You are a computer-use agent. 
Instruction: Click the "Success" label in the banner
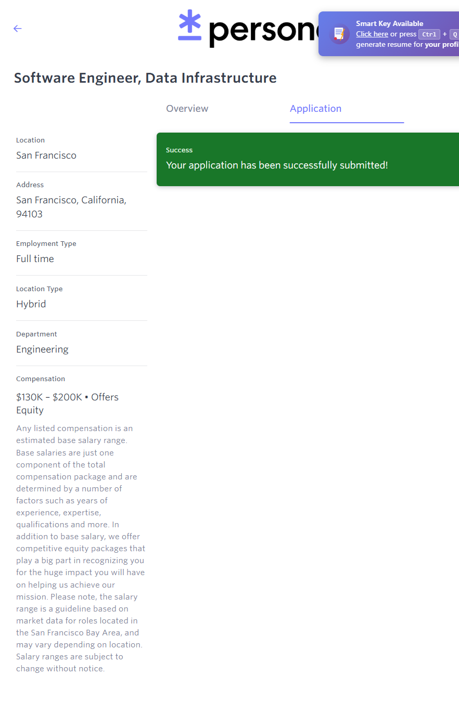pos(179,150)
